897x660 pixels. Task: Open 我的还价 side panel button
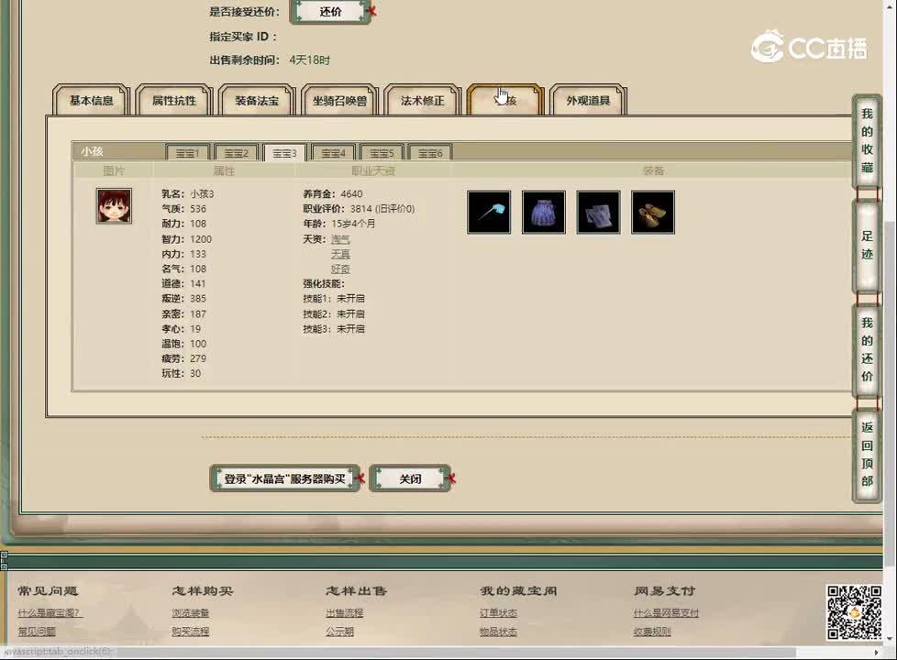(867, 349)
